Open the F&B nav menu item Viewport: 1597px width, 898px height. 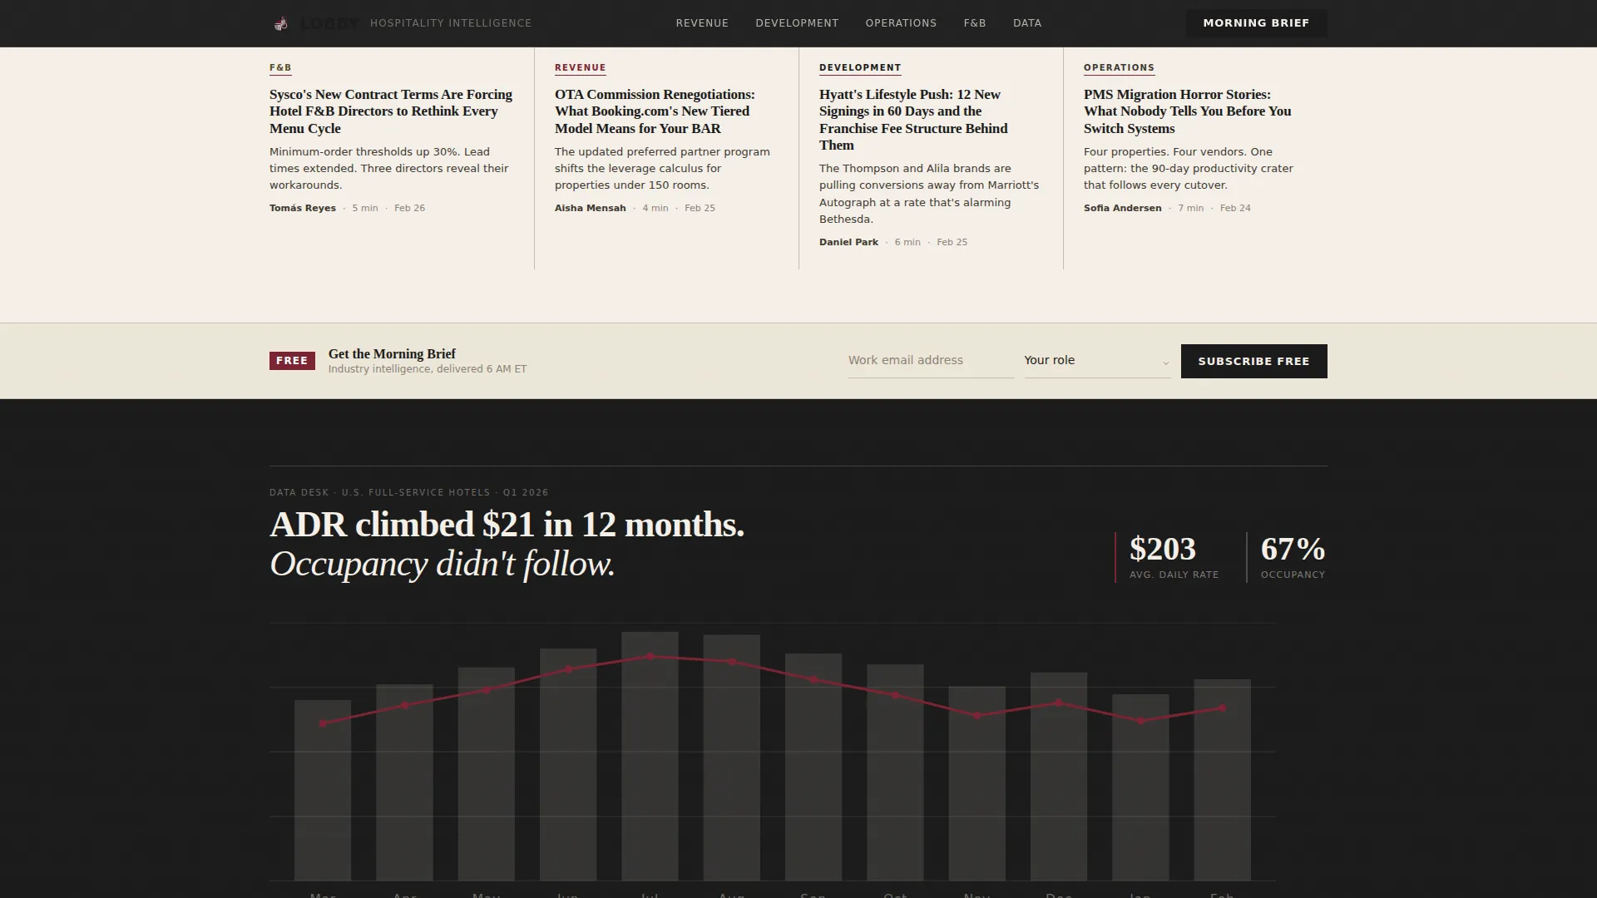pyautogui.click(x=975, y=23)
